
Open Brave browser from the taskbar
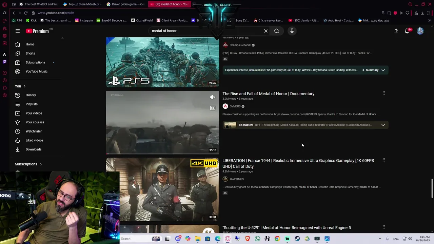coord(248,239)
